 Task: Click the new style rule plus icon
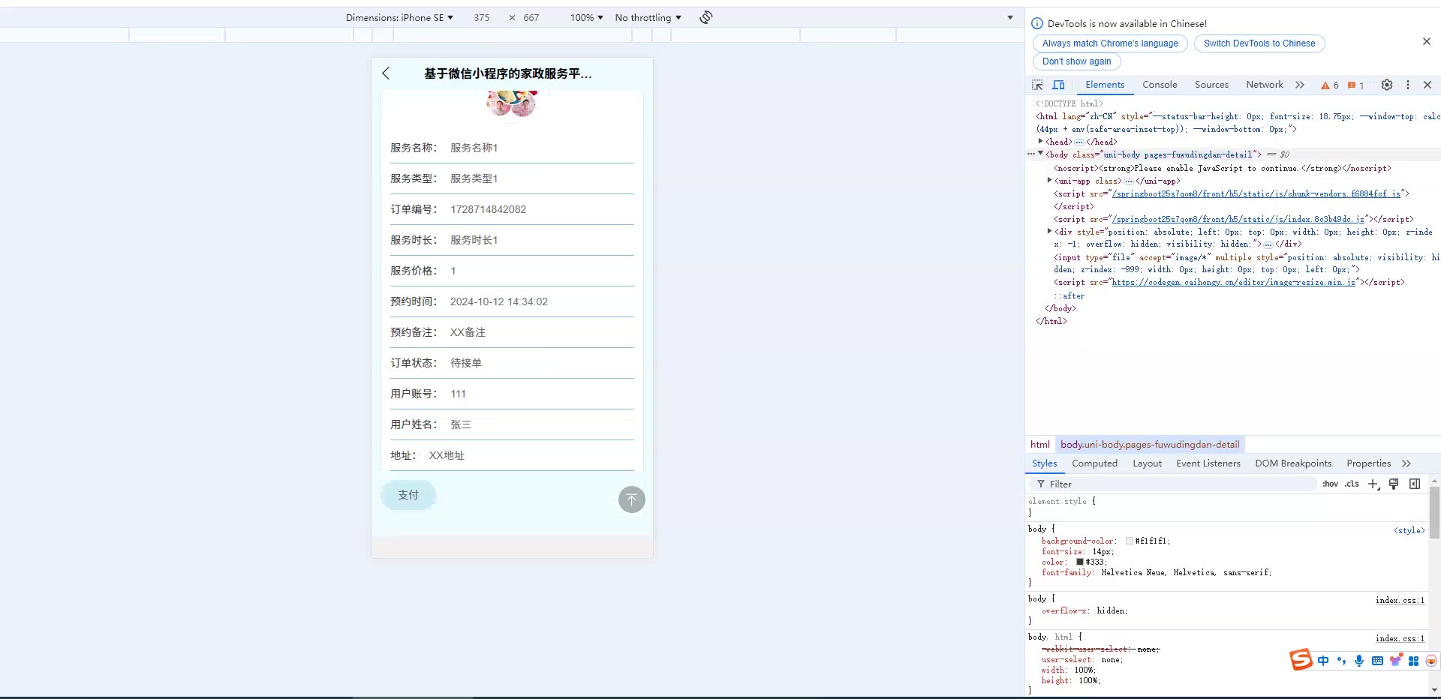coord(1373,484)
